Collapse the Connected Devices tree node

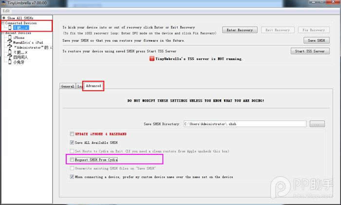click(x=3, y=23)
